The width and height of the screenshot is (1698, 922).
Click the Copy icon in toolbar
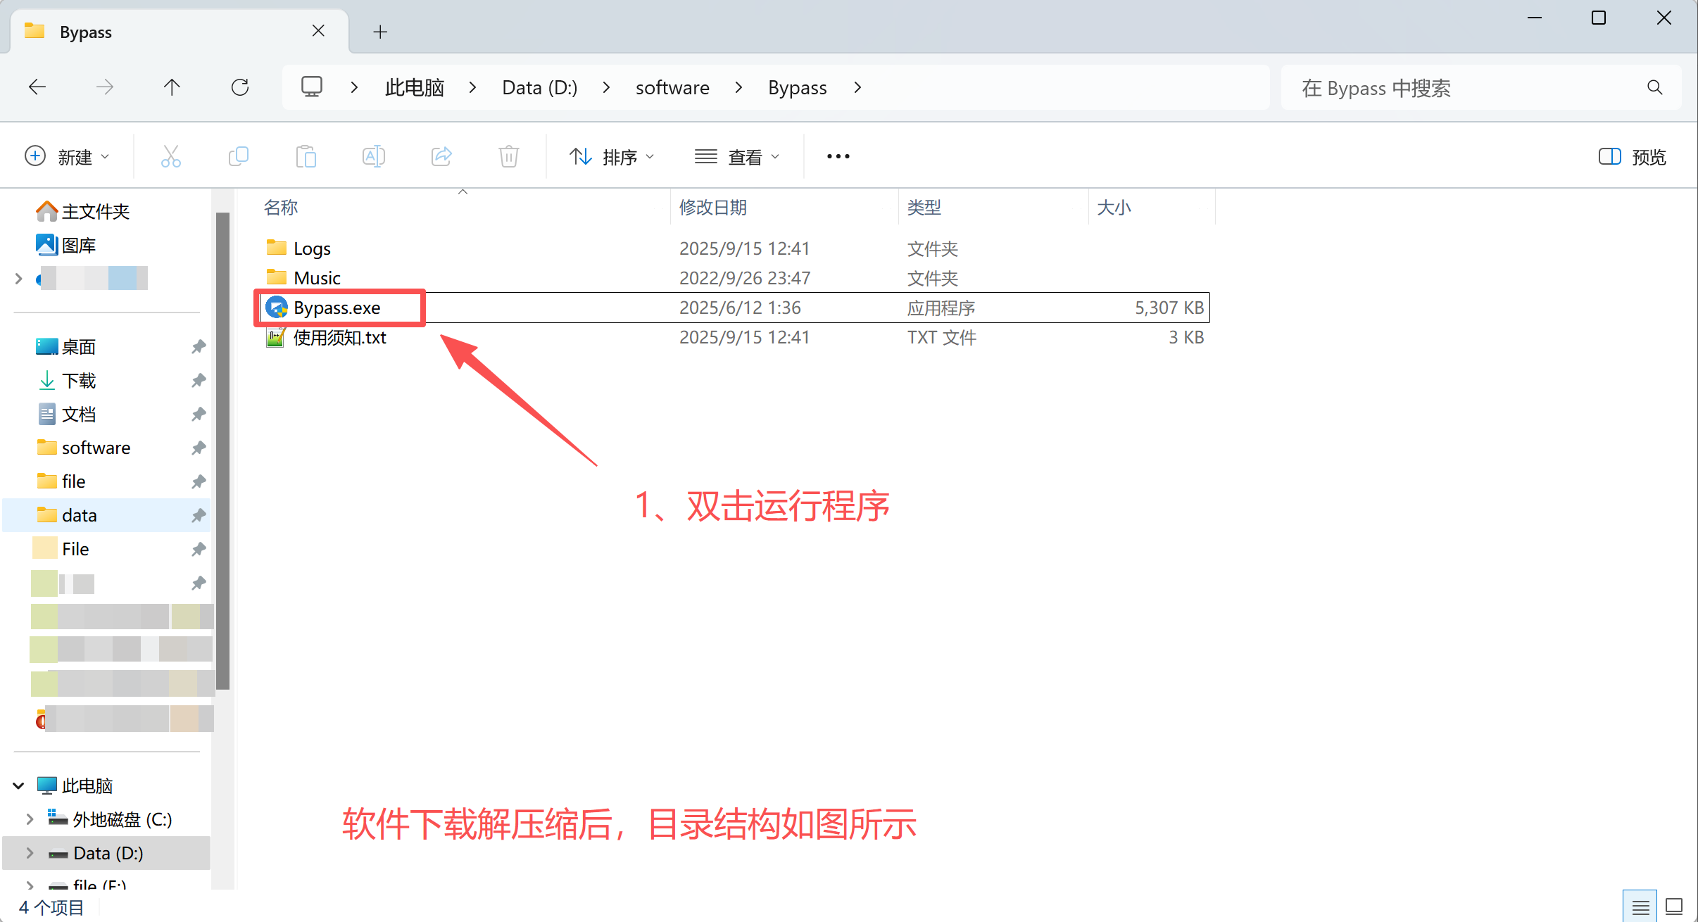coord(239,156)
